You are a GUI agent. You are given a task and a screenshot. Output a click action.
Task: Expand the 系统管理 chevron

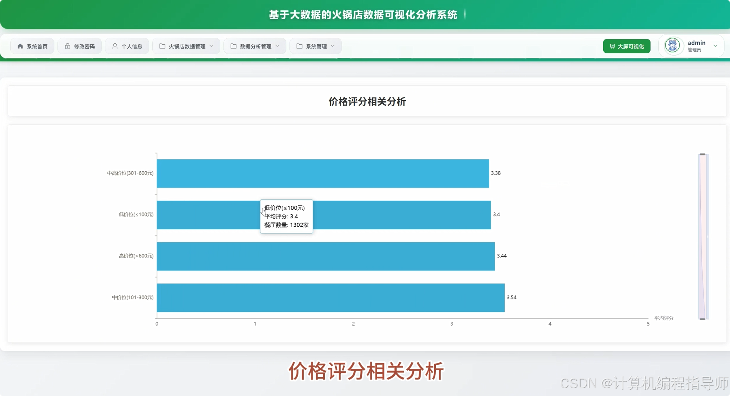point(333,46)
